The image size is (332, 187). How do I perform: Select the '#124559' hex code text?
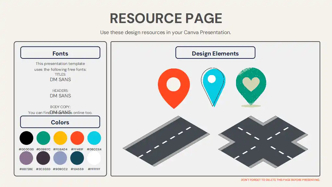pos(77,169)
